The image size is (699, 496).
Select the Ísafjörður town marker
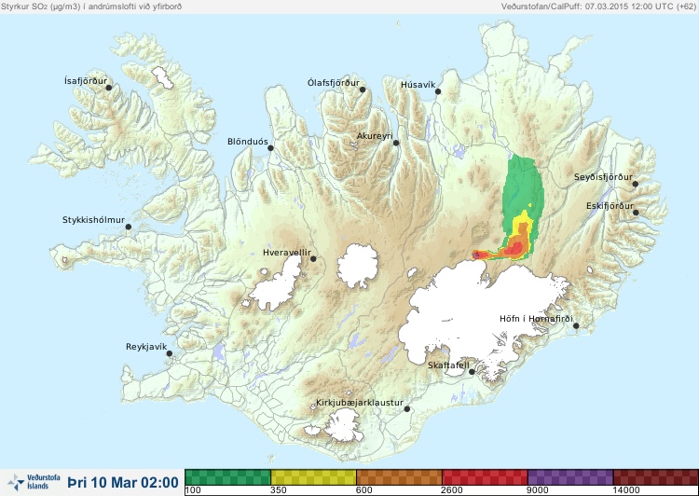pos(108,88)
